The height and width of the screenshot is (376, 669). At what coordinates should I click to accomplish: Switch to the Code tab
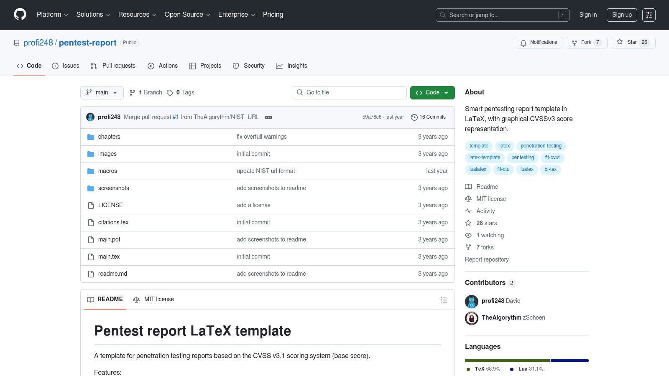pyautogui.click(x=29, y=66)
